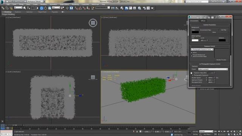
Task: Open the key mode Selected dropdown
Action: point(206,131)
